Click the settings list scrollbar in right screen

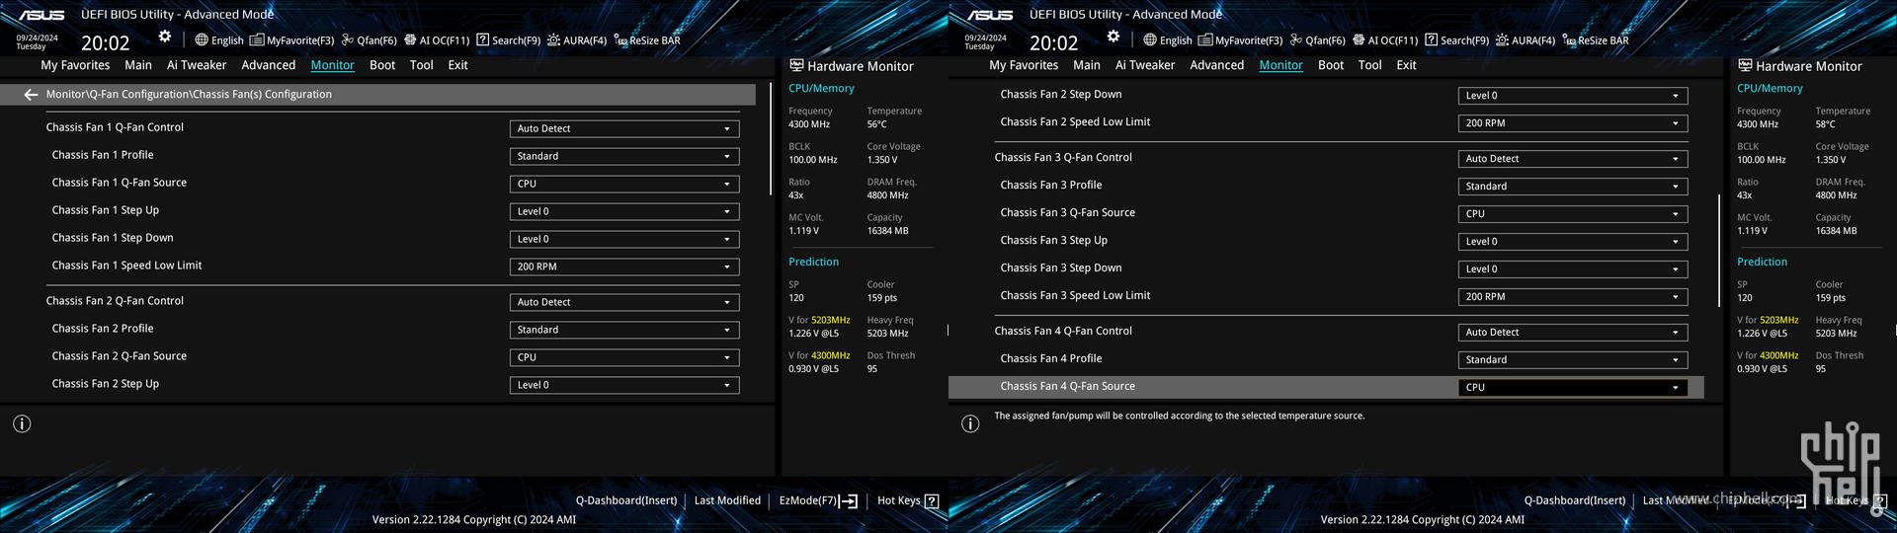point(1719,251)
